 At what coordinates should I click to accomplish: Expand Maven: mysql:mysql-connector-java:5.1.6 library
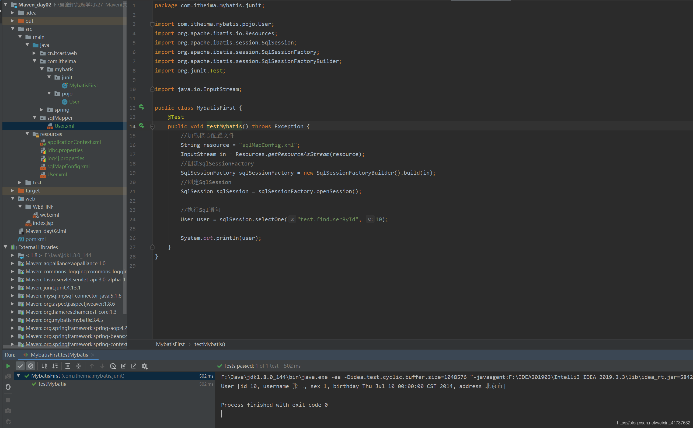[12, 295]
